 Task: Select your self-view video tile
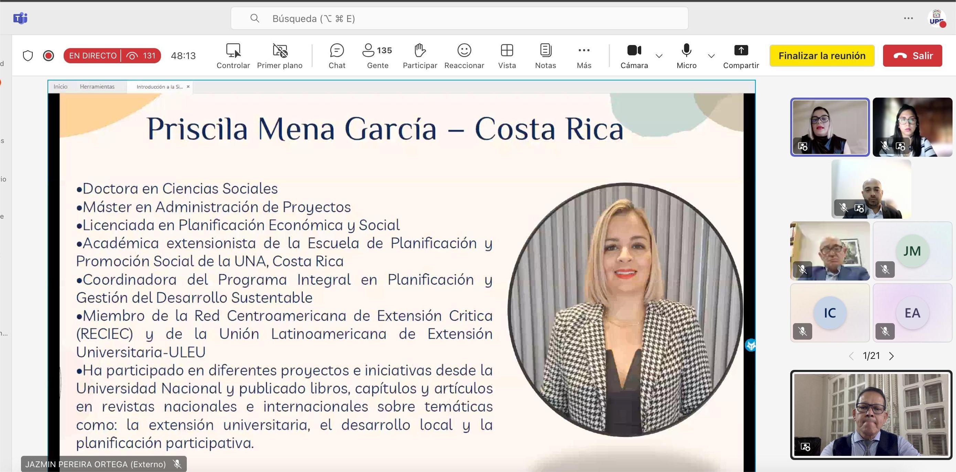[871, 415]
